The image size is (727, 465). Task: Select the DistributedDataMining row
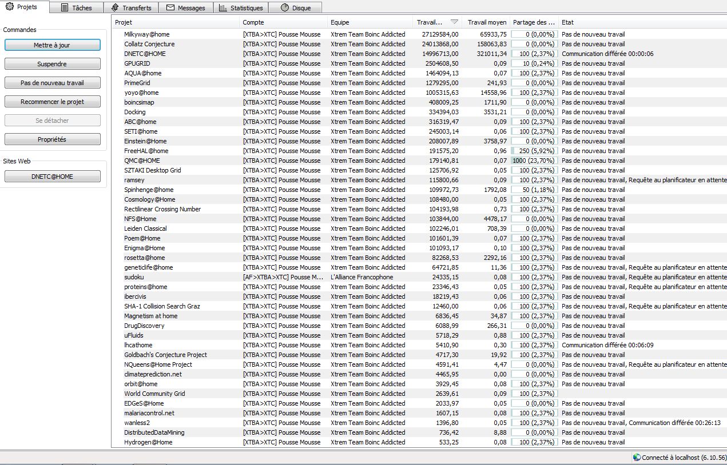point(419,432)
